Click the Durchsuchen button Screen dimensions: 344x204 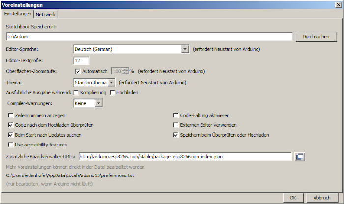(316, 37)
